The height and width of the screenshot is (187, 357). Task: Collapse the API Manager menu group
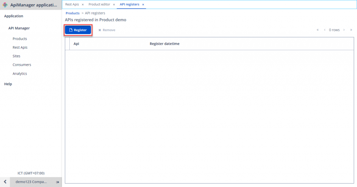19,28
